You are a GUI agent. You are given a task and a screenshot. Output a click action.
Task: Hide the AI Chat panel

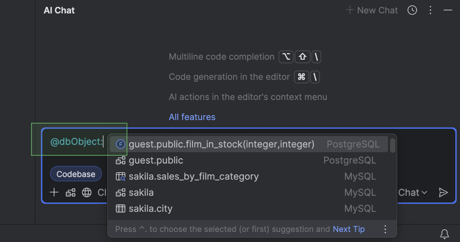[448, 10]
